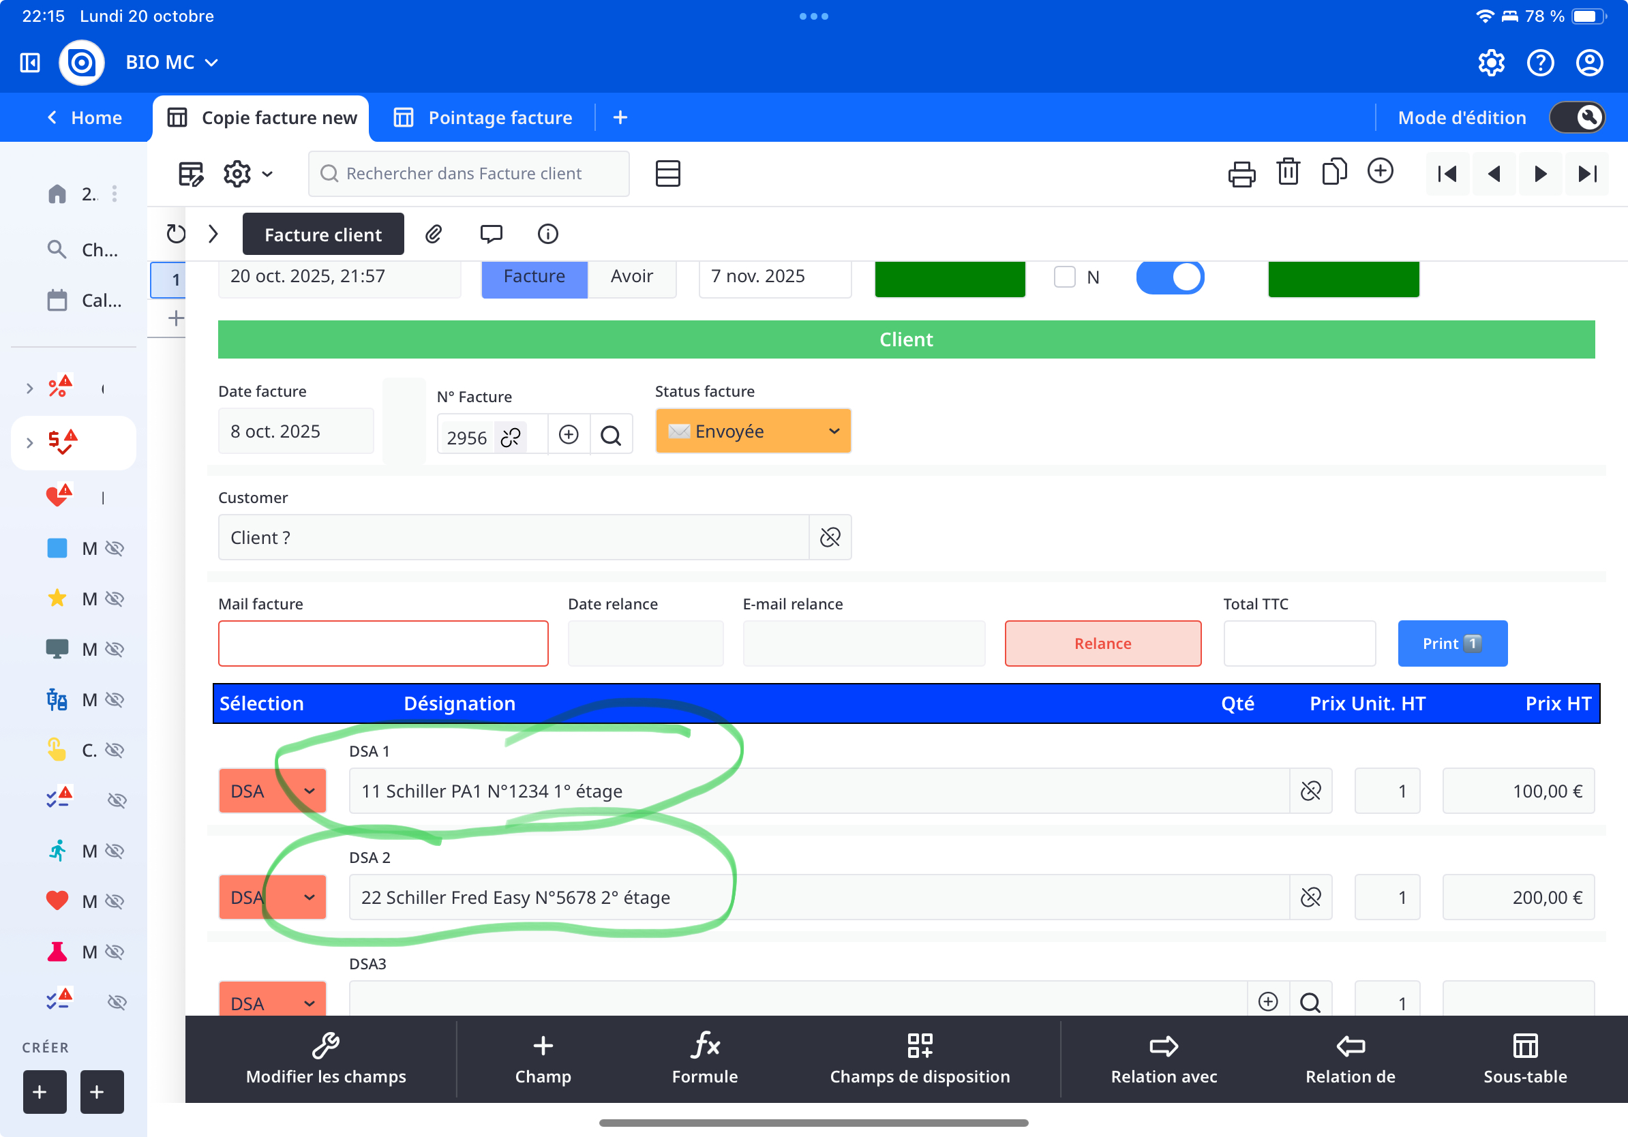This screenshot has width=1628, height=1137.
Task: Click the unlink icon in Customer field
Action: pyautogui.click(x=830, y=537)
